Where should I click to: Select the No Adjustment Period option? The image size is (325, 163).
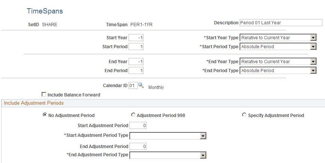click(45, 115)
